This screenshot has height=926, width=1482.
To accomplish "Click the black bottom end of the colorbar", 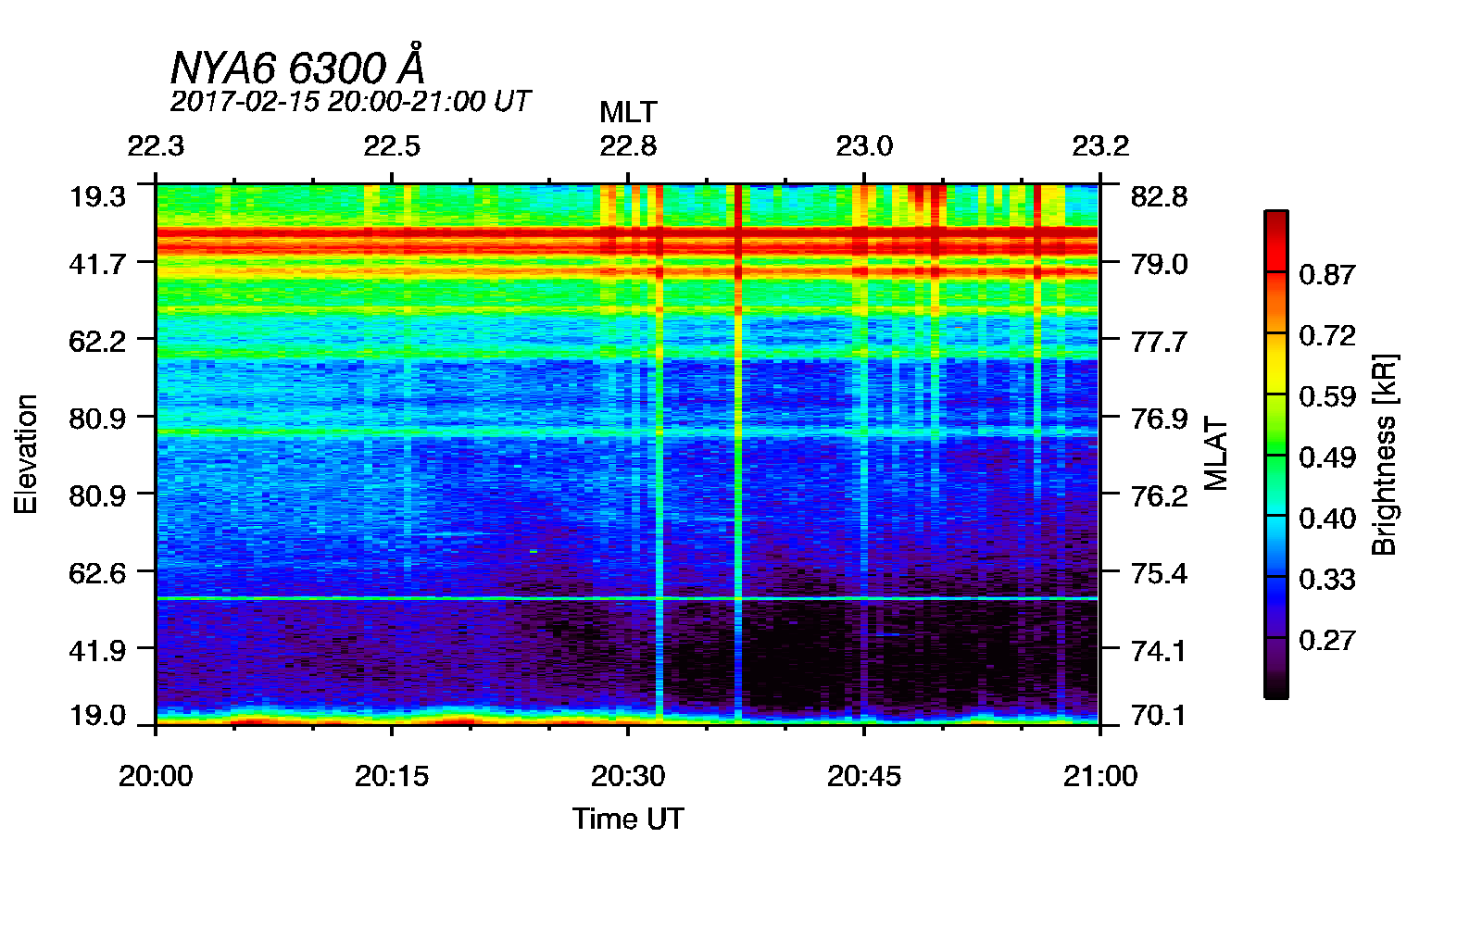I will [x=1276, y=685].
